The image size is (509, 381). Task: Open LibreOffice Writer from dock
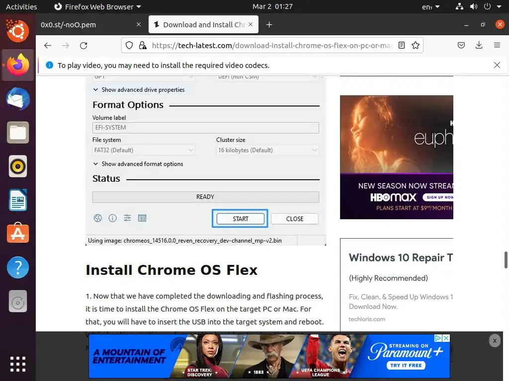click(x=18, y=200)
